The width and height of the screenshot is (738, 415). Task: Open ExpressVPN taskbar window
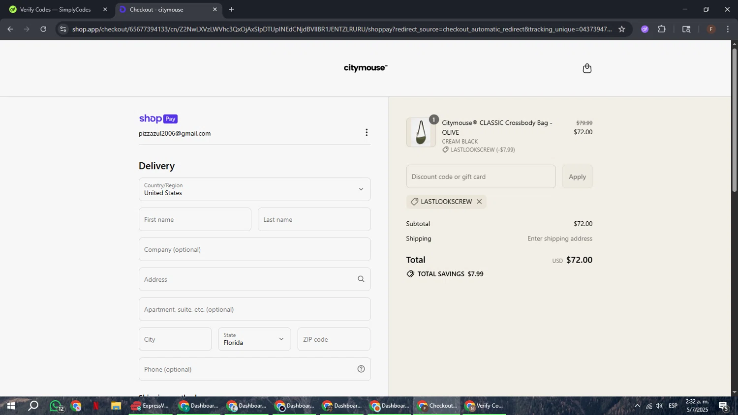[x=151, y=406]
